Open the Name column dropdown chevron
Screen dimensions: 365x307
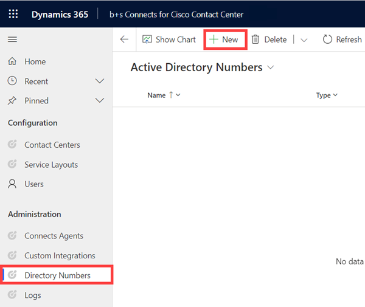pyautogui.click(x=178, y=95)
